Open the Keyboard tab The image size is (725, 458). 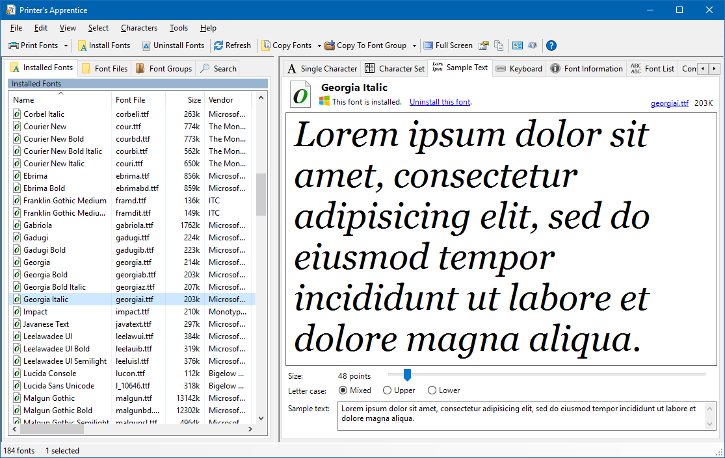tap(520, 68)
